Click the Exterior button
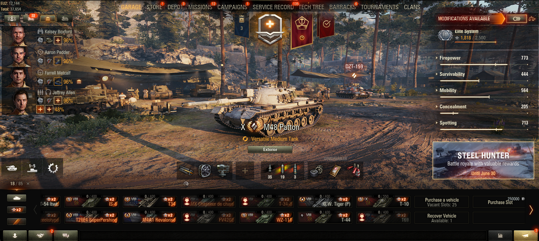Viewport: 539px width, 241px height. 270,150
